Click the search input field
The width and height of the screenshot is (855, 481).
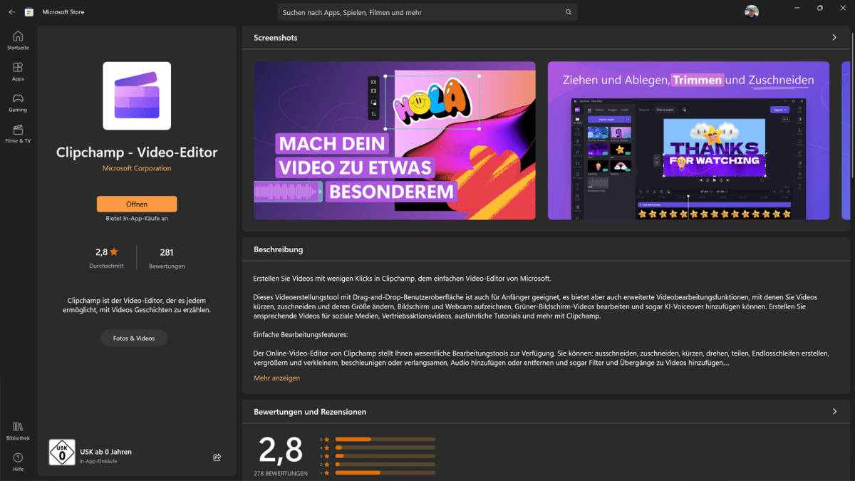(x=427, y=12)
